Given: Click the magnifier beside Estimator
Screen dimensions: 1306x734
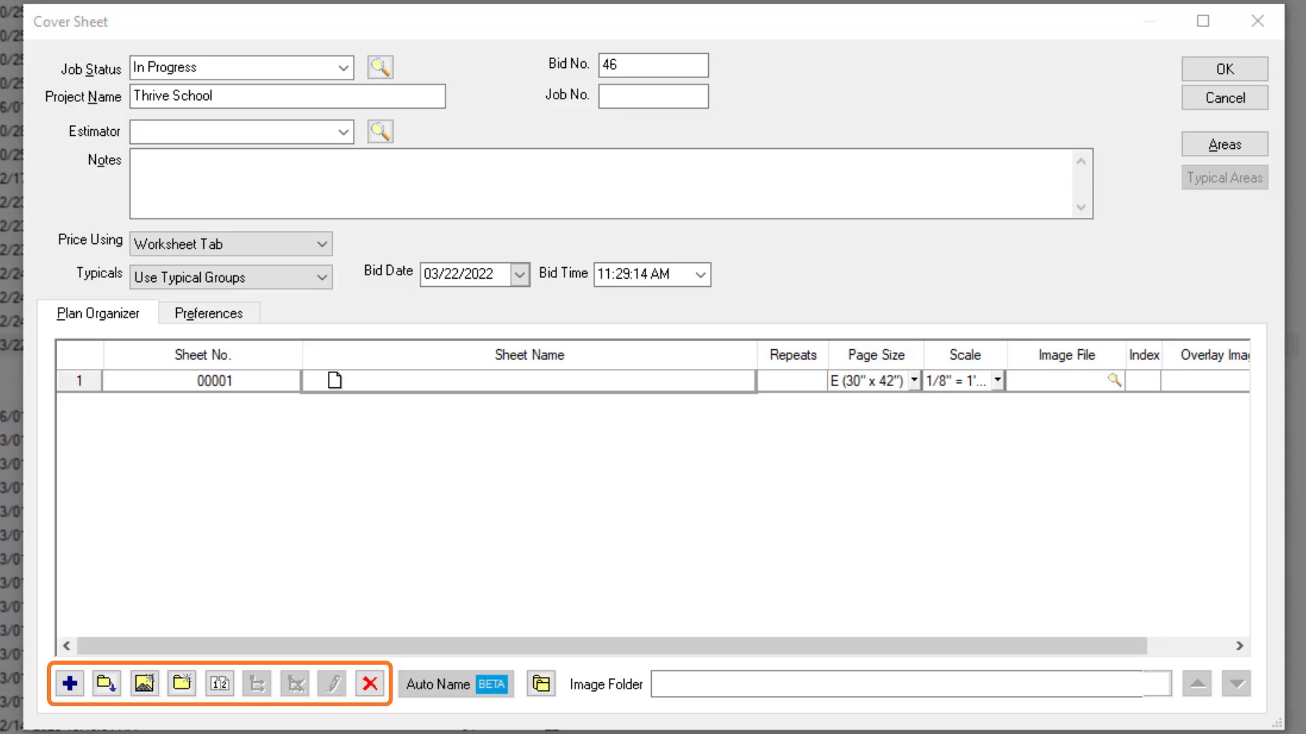Looking at the screenshot, I should coord(380,131).
